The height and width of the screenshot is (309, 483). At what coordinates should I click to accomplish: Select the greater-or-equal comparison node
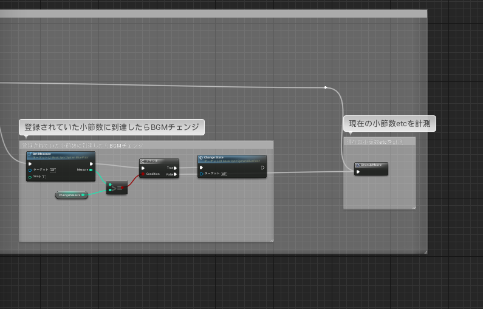117,188
